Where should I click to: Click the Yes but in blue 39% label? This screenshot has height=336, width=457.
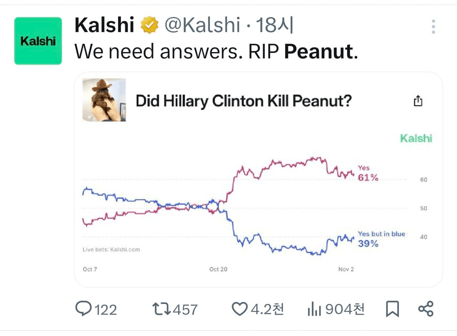(381, 239)
